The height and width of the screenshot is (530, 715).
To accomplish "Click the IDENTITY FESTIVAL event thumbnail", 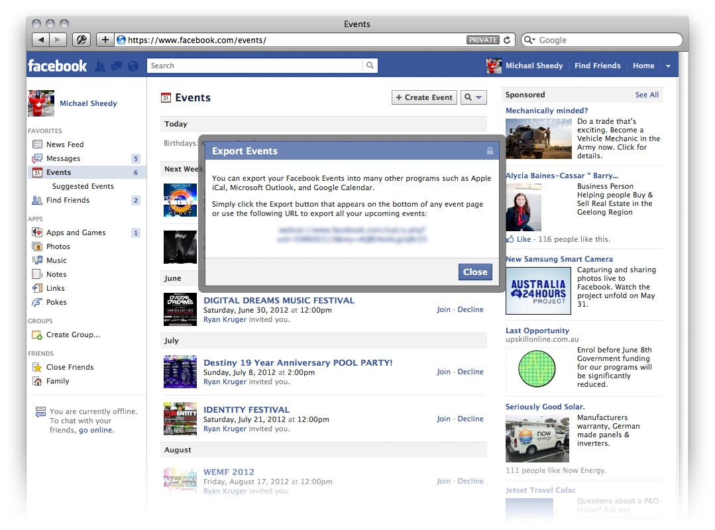I will click(x=180, y=419).
